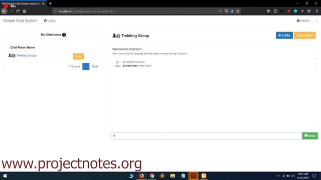Click the lock icon next to mkbnd
The height and width of the screenshot is (180, 321).
pyautogui.click(x=298, y=20)
